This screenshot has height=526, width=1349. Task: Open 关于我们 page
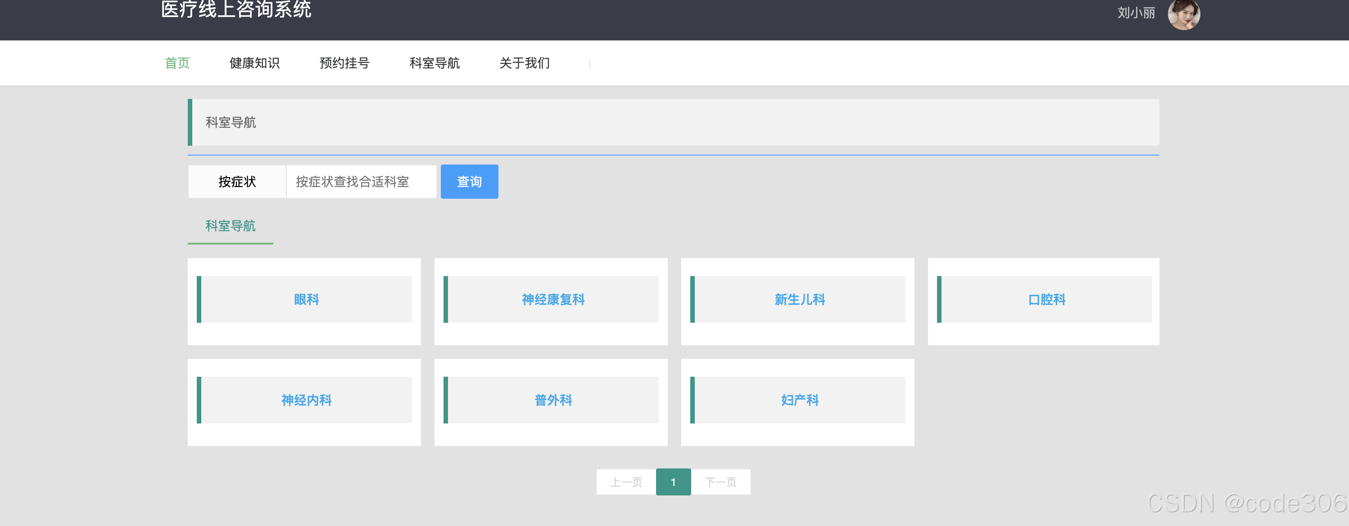click(x=524, y=63)
